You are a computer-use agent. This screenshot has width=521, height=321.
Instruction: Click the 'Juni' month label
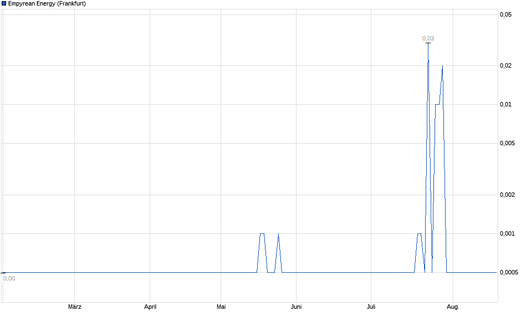[296, 307]
